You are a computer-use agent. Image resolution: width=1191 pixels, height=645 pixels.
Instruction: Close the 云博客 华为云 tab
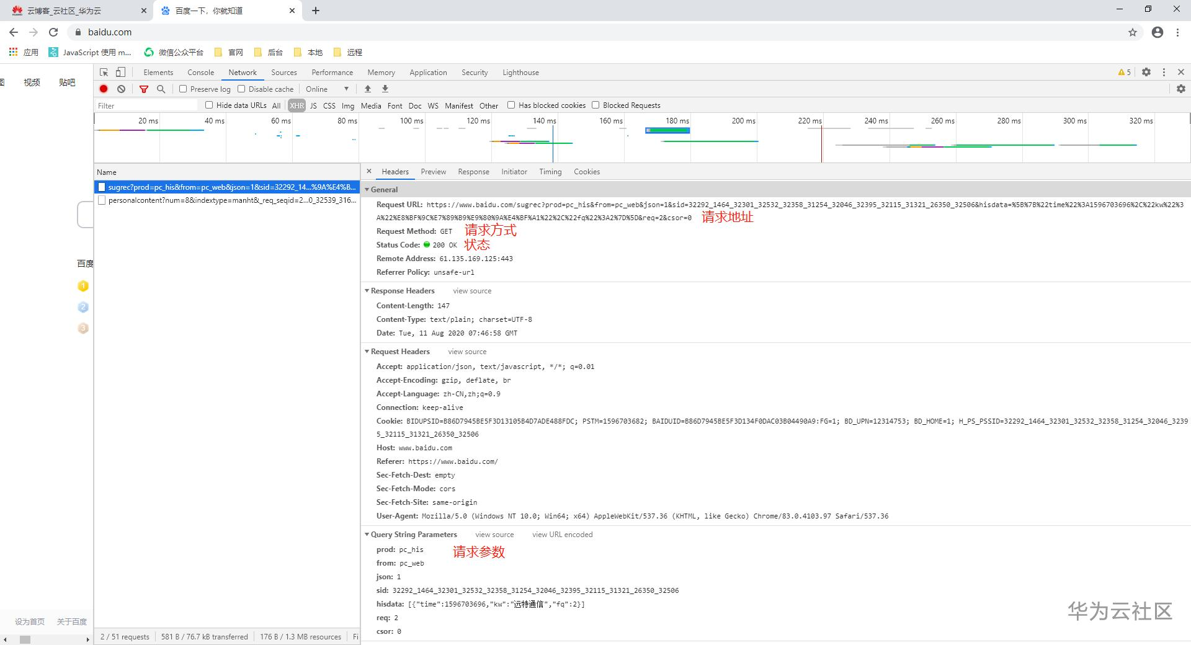click(x=144, y=11)
